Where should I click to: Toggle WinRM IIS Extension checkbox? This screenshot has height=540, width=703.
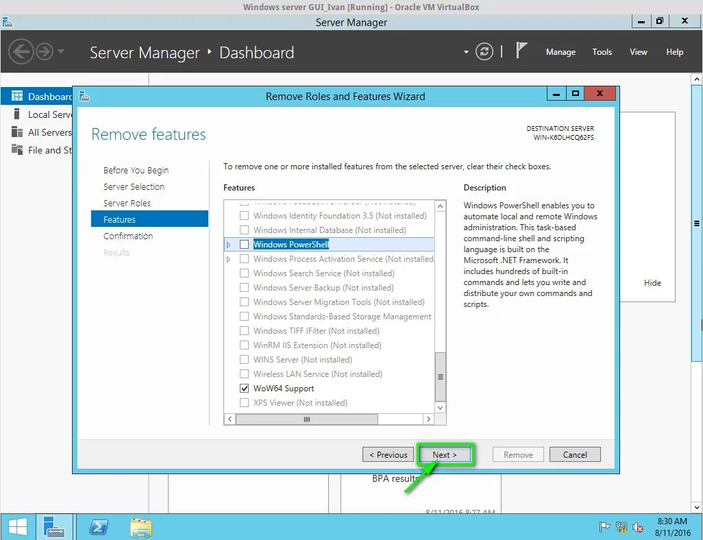point(245,345)
